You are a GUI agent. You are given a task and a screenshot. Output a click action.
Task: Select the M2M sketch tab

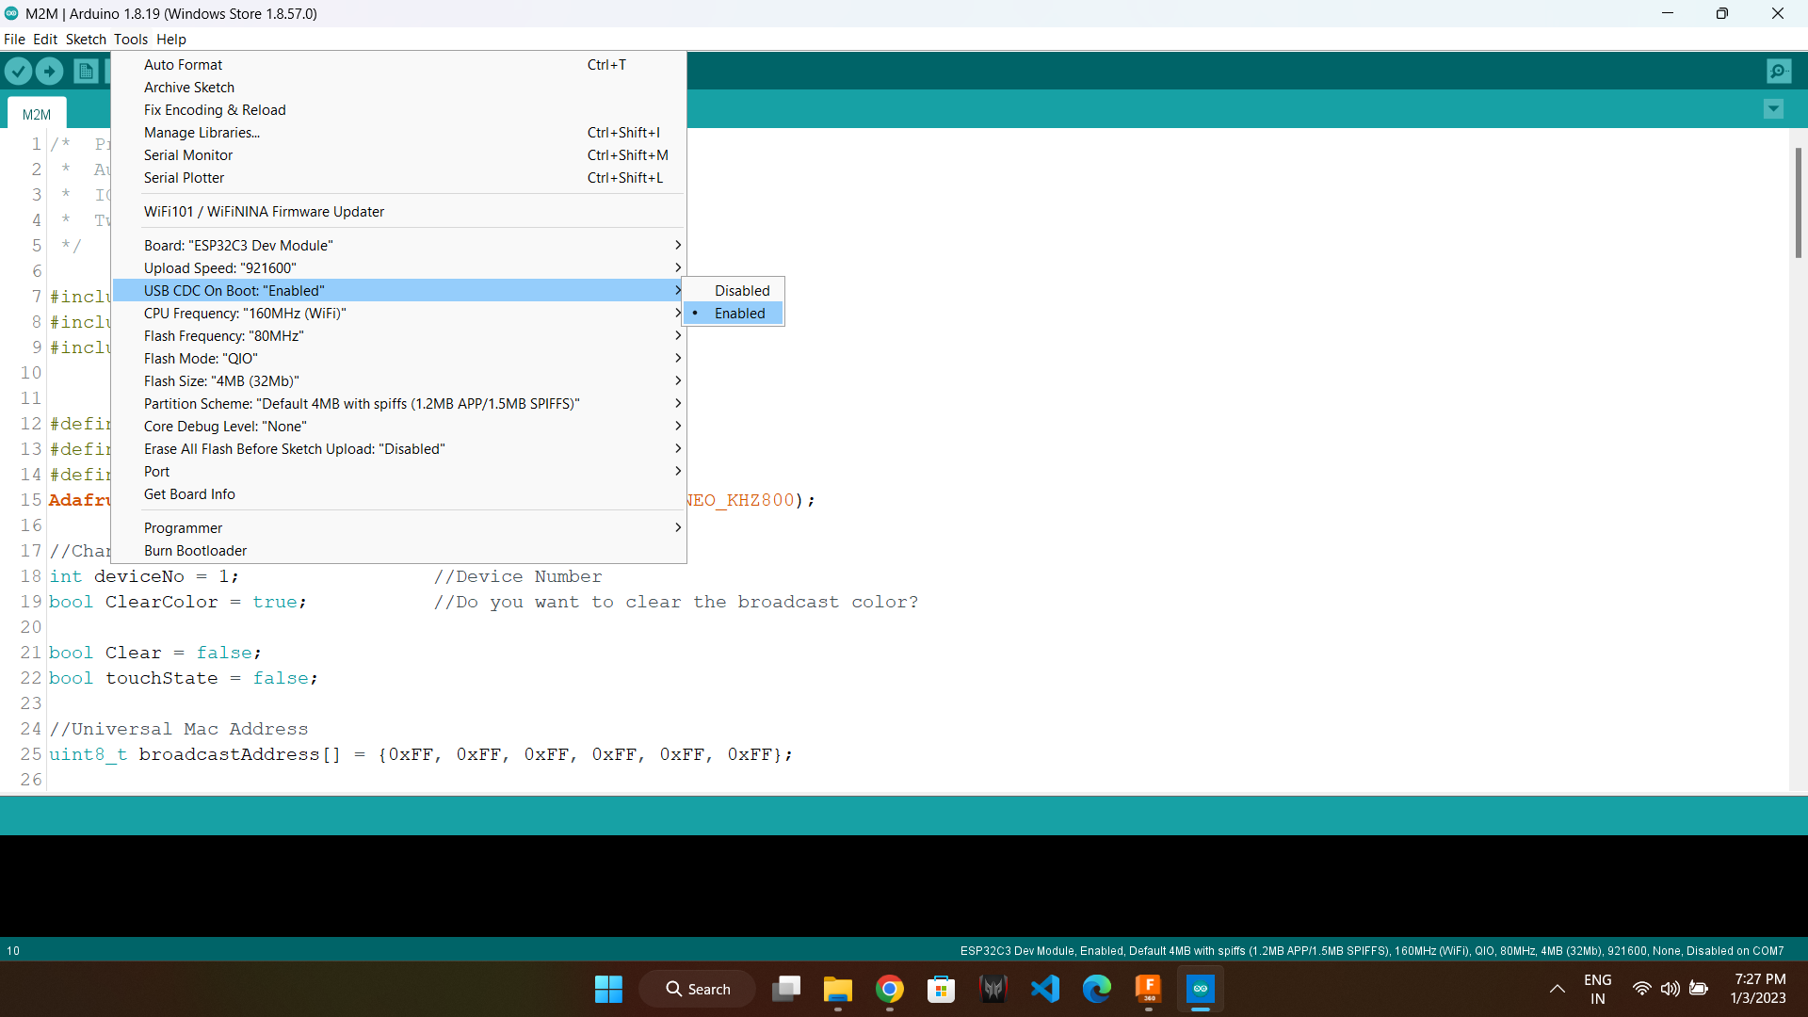[36, 113]
